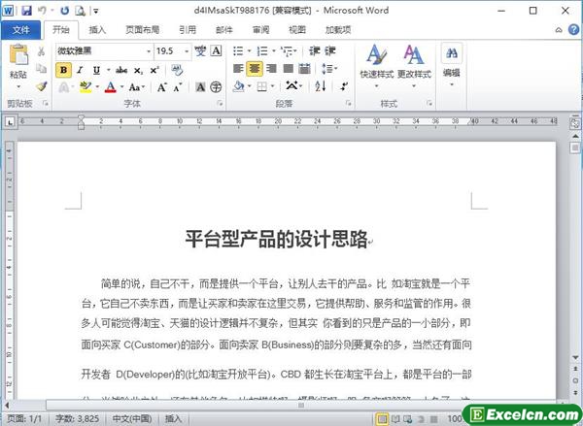Switch to the Page Layout tab
This screenshot has width=583, height=426.
pyautogui.click(x=143, y=30)
